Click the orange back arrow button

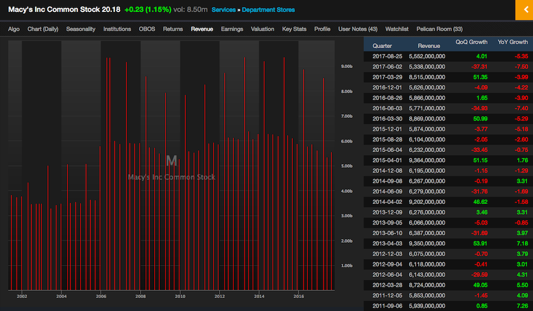tap(524, 10)
